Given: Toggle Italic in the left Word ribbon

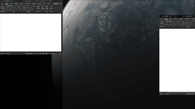Looking at the screenshot, I should pos(9,8).
